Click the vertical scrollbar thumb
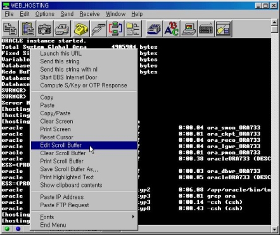 [x=274, y=29]
